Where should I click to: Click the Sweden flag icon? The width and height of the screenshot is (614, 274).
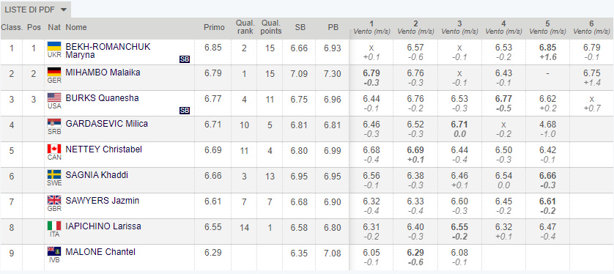[x=54, y=174]
